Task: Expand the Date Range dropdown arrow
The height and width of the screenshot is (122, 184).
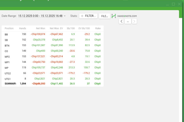Action: [65, 16]
